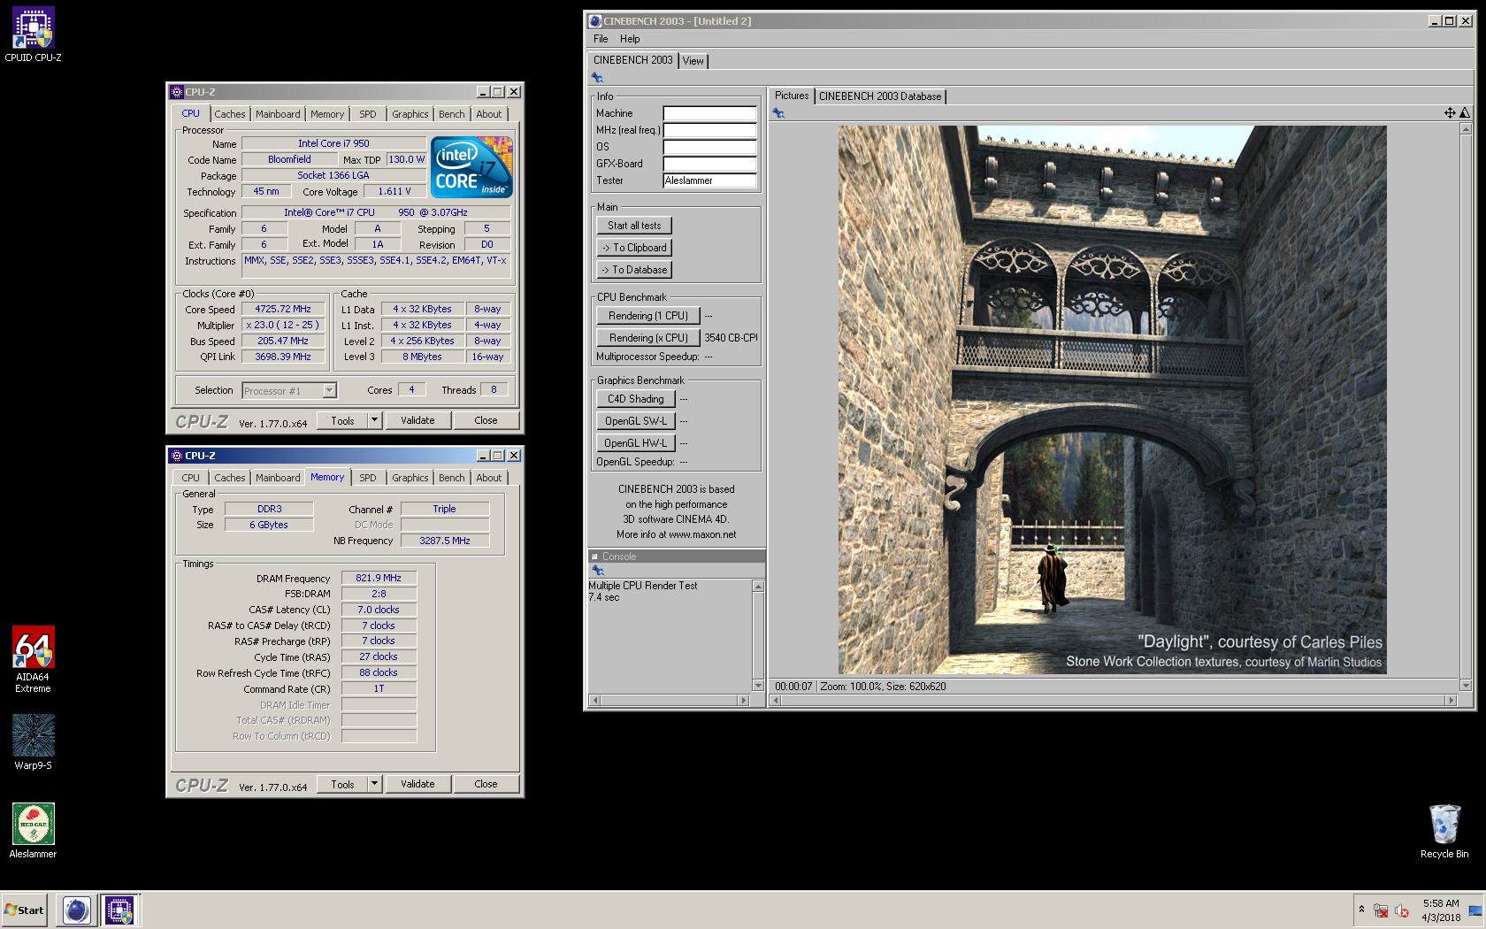This screenshot has height=929, width=1486.
Task: Open CINEBENCH 2003 Database tab
Action: [880, 96]
